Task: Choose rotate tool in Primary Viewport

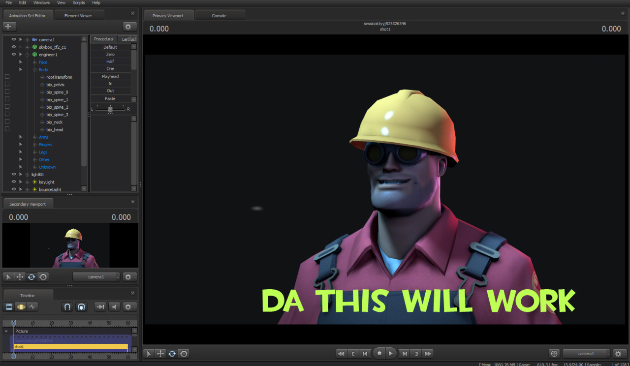Action: click(x=172, y=353)
